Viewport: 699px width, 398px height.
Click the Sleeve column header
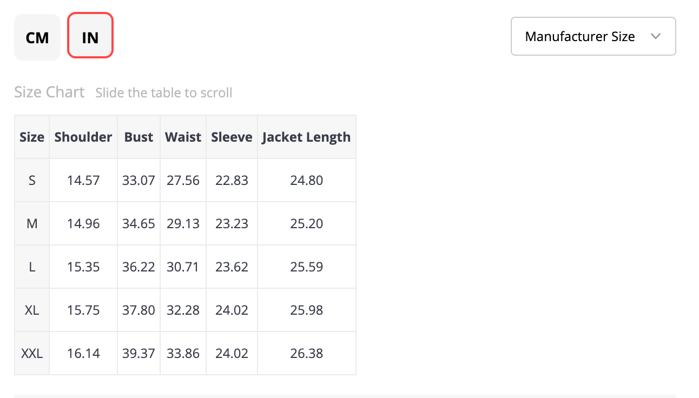pyautogui.click(x=232, y=137)
